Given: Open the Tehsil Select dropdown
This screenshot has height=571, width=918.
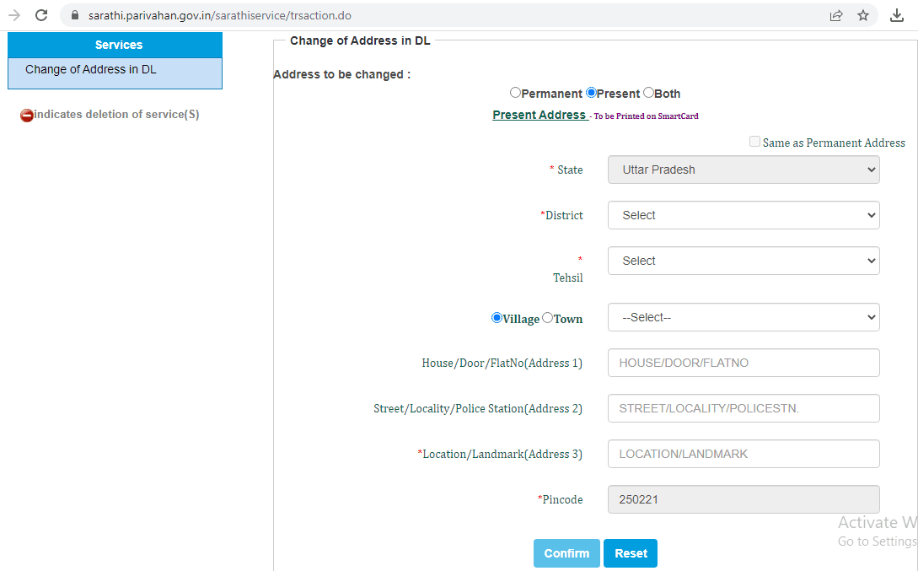Looking at the screenshot, I should coord(744,261).
